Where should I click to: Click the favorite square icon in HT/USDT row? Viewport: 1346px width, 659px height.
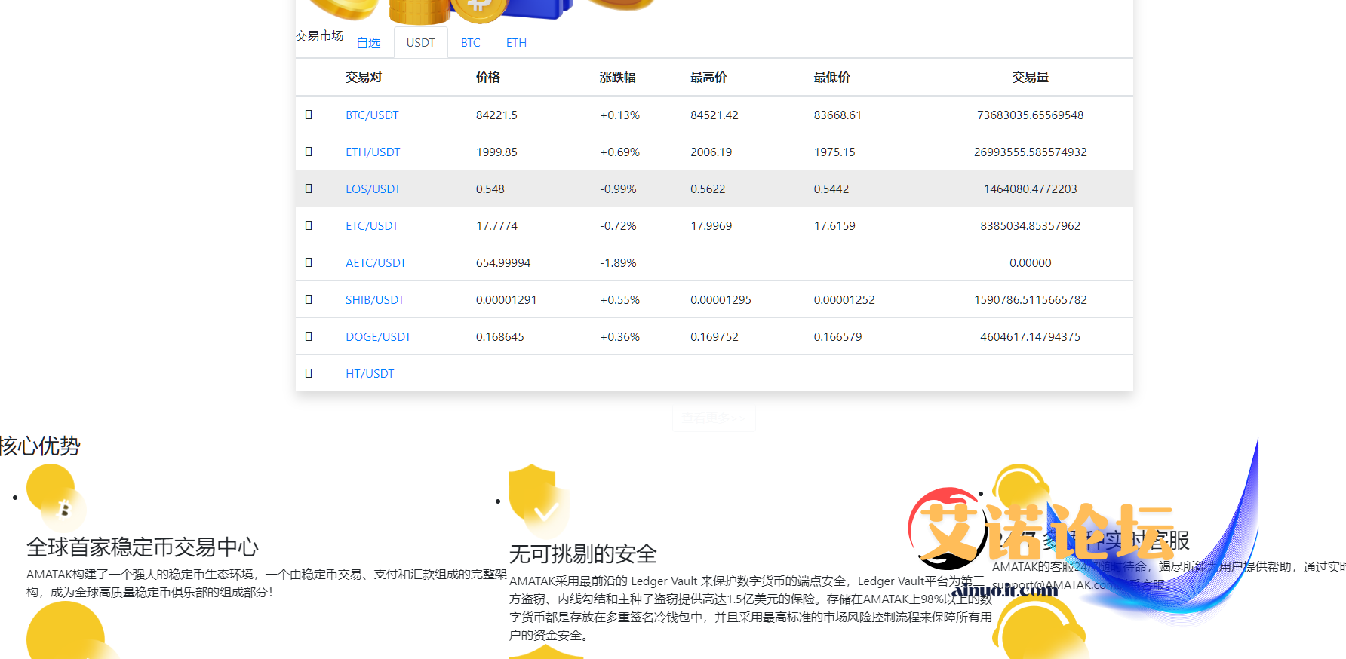point(309,373)
